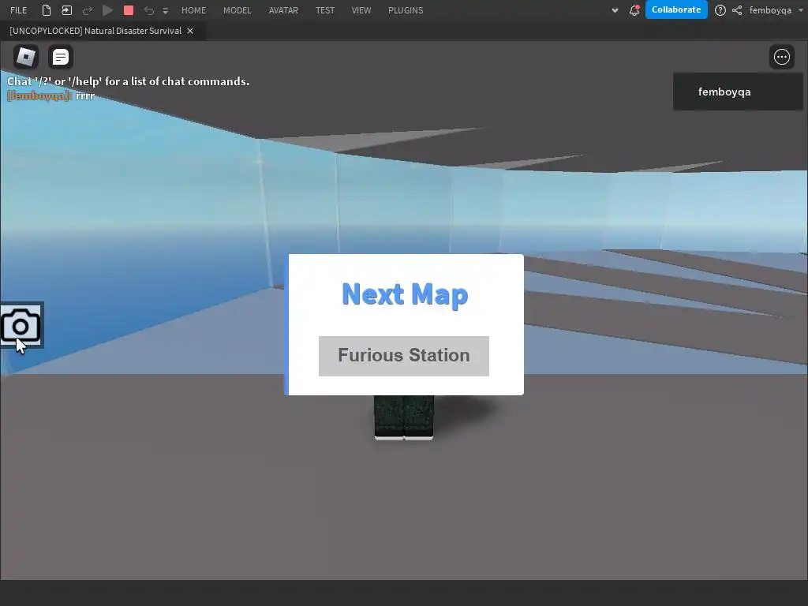Click the Undo arrow icon
808x606 pixels.
(x=149, y=10)
